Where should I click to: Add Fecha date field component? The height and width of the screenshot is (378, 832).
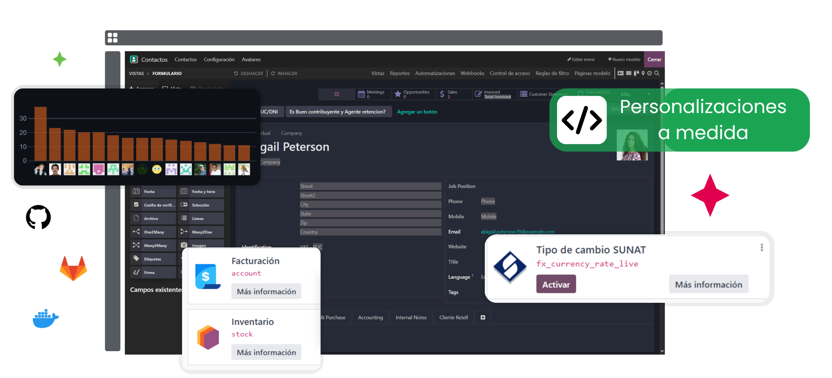(153, 192)
